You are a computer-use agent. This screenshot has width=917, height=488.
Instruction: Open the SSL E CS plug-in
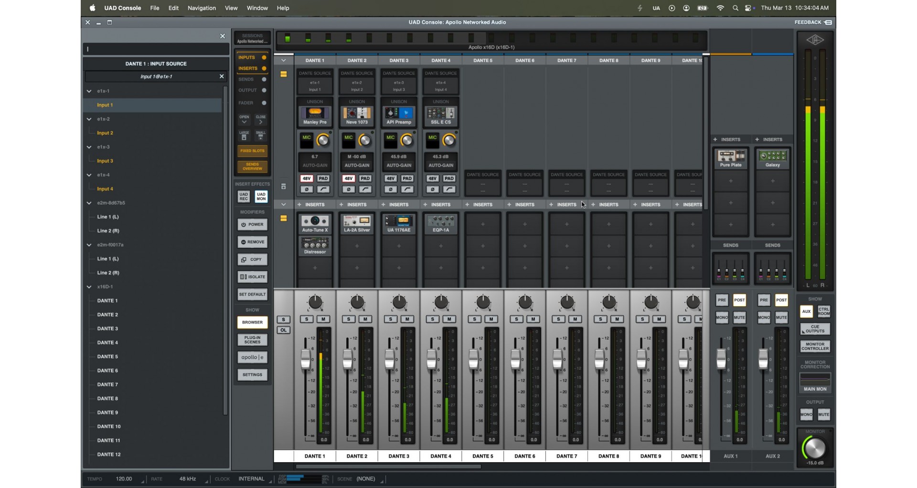(x=441, y=116)
